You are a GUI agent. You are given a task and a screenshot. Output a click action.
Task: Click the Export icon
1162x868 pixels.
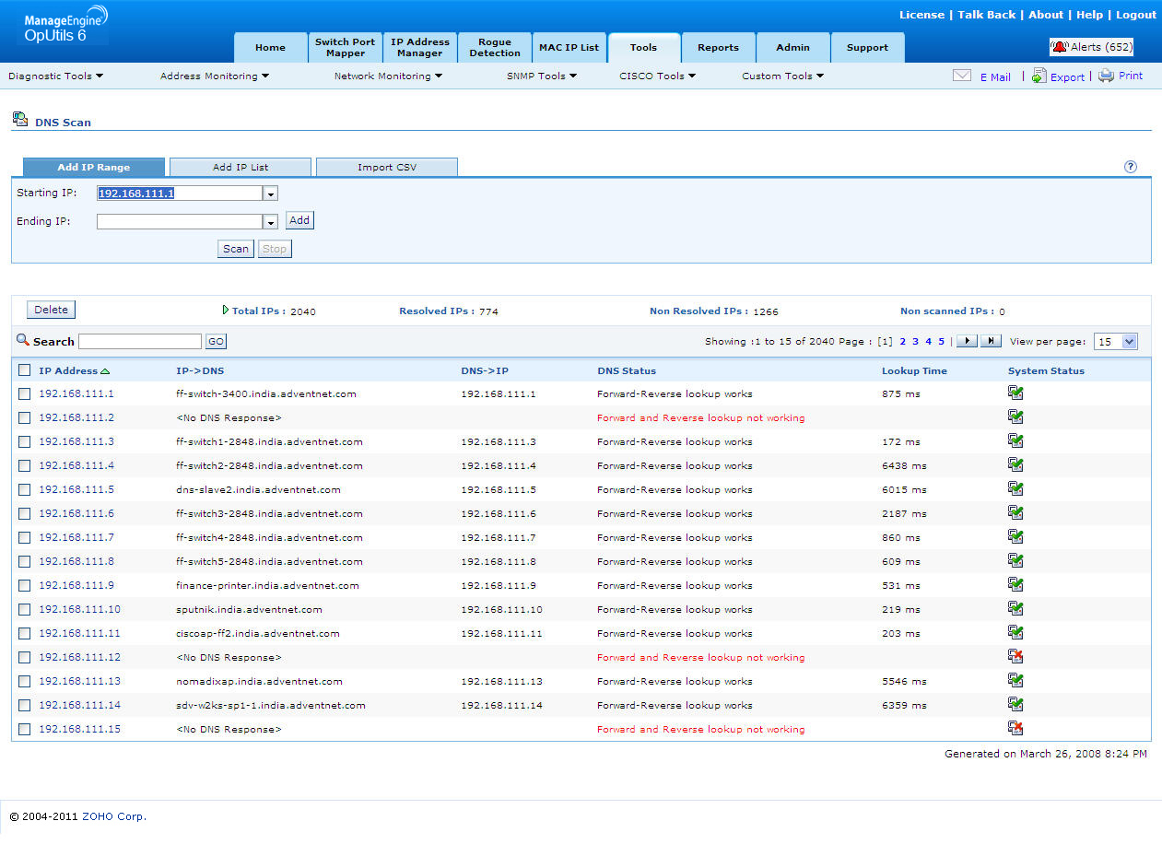pyautogui.click(x=1039, y=76)
